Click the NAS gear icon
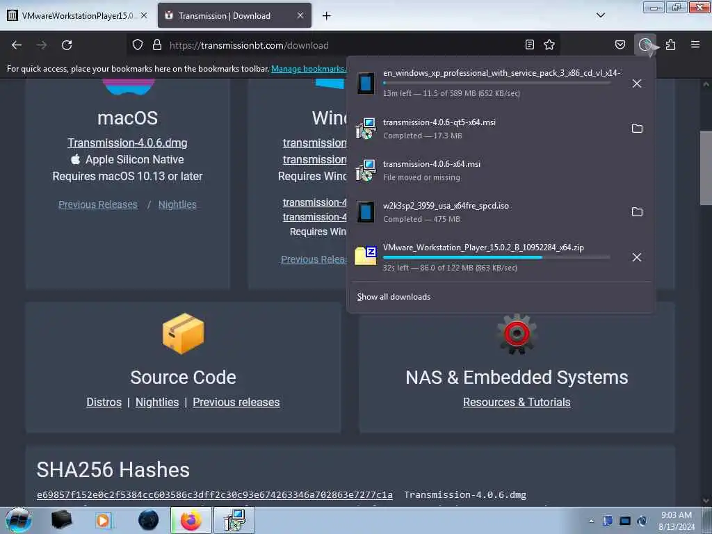Image resolution: width=712 pixels, height=534 pixels. tap(517, 333)
